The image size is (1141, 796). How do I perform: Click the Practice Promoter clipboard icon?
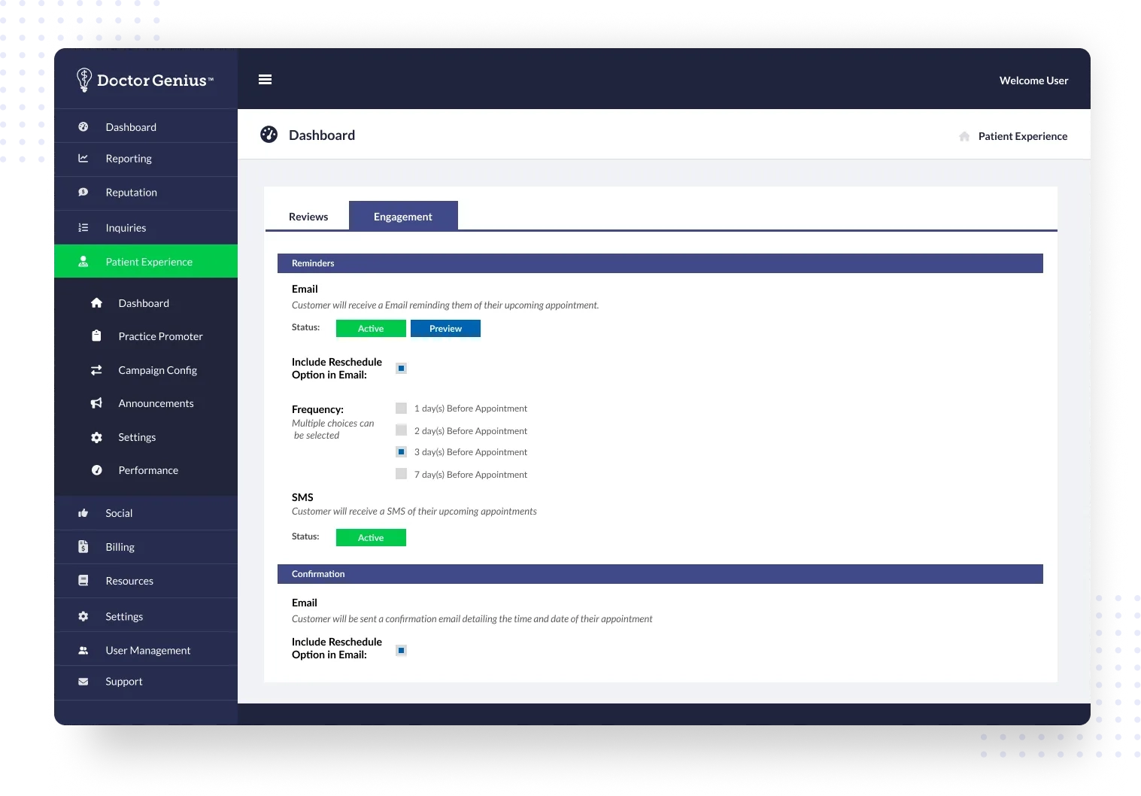click(96, 336)
